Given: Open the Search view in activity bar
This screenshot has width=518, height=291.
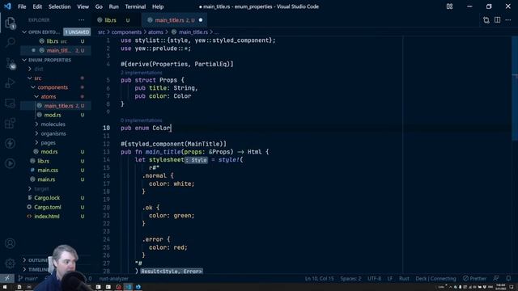Looking at the screenshot, I should coord(10,42).
